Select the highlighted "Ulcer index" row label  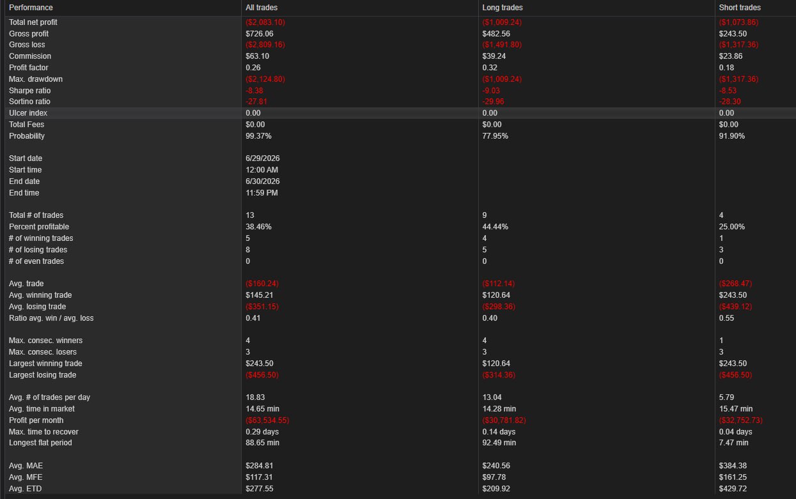pos(28,113)
